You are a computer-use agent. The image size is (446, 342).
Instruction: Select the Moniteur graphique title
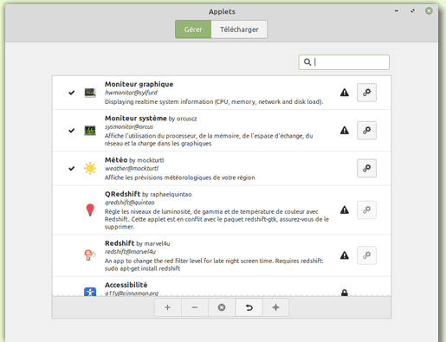139,84
